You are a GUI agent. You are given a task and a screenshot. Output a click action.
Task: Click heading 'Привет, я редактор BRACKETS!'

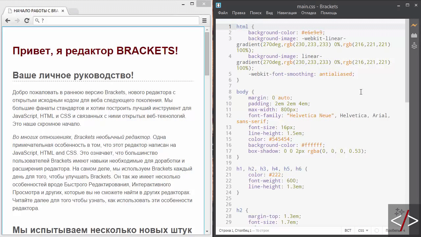(95, 51)
